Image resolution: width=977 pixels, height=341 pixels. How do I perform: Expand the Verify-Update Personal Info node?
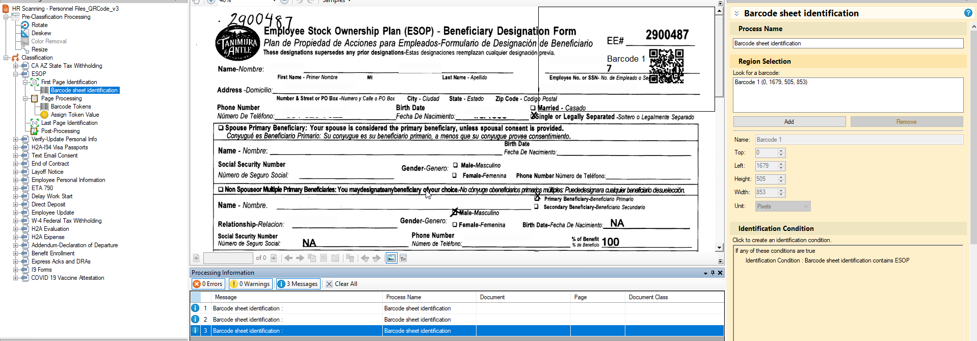click(x=15, y=139)
